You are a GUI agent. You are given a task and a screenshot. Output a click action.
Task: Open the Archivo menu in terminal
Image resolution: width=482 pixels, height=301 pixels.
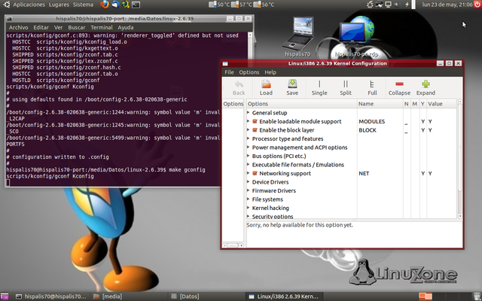(18, 27)
